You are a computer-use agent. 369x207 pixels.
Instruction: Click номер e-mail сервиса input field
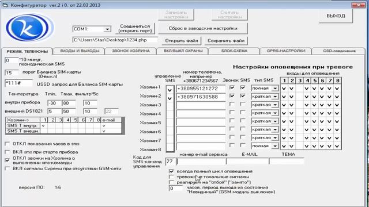click(x=201, y=162)
